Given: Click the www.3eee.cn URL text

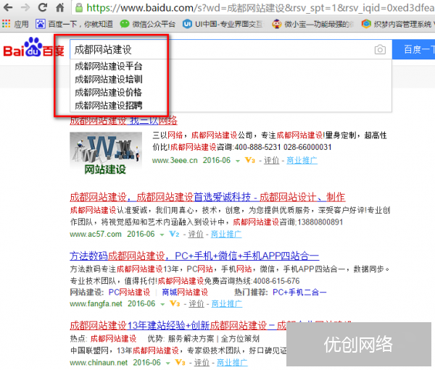Looking at the screenshot, I should [x=175, y=160].
